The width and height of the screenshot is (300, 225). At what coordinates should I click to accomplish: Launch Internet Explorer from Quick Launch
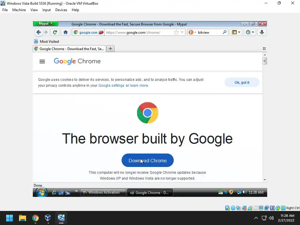(54, 192)
